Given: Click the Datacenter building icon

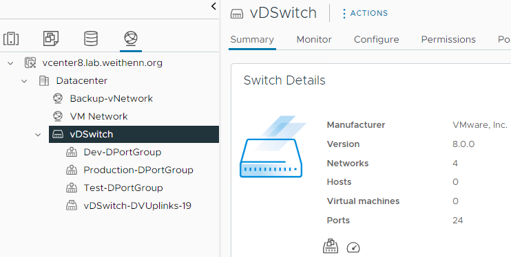Looking at the screenshot, I should tap(44, 80).
